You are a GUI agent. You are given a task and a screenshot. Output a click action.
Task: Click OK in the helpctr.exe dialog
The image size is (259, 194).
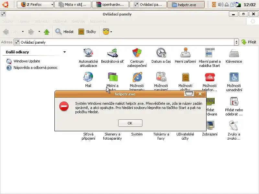(130, 123)
